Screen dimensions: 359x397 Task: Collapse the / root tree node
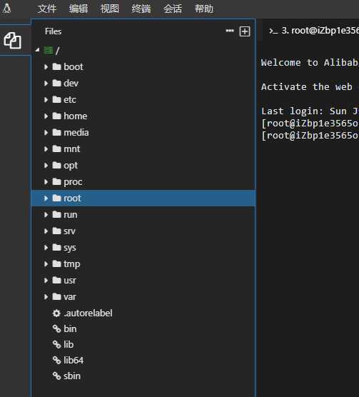[x=37, y=50]
